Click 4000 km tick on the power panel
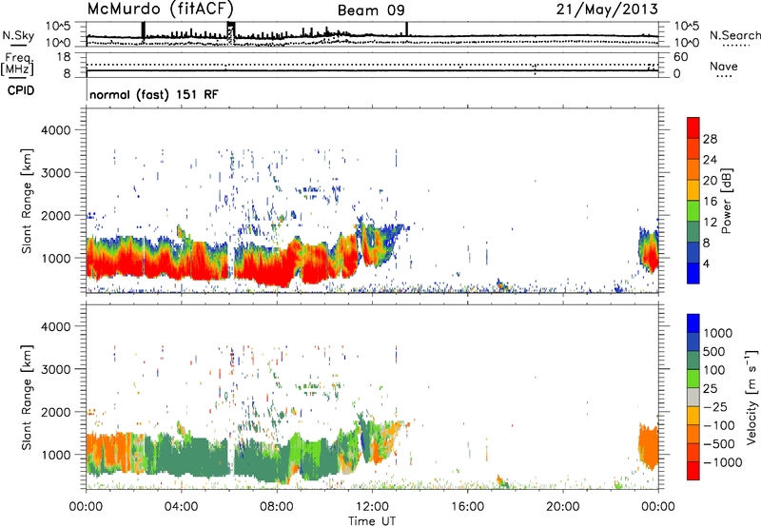Image resolution: width=761 pixels, height=527 pixels. [x=55, y=130]
